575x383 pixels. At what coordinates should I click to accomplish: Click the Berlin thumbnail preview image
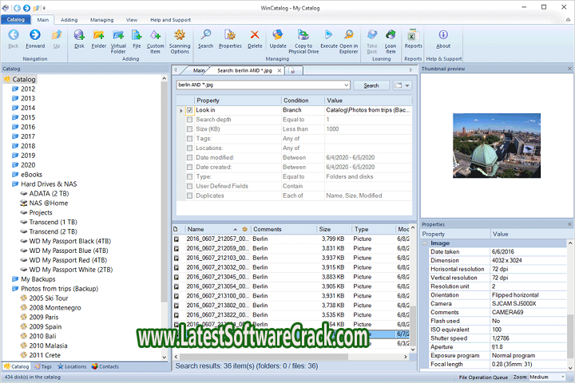497,145
